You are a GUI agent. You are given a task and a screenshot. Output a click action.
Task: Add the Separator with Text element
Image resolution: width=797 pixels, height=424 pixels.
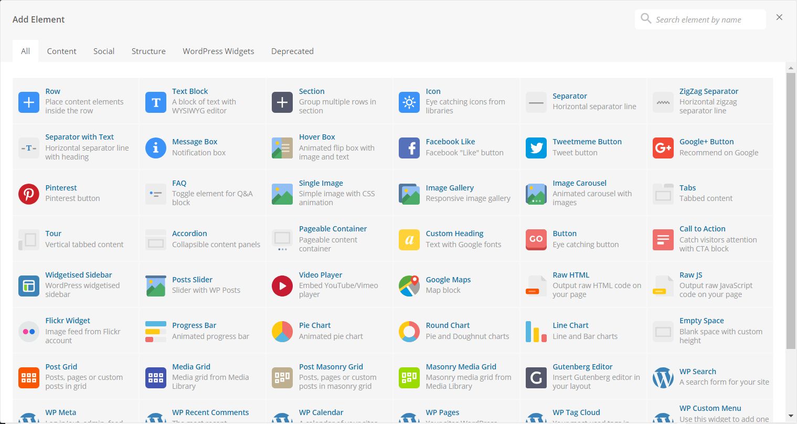76,147
